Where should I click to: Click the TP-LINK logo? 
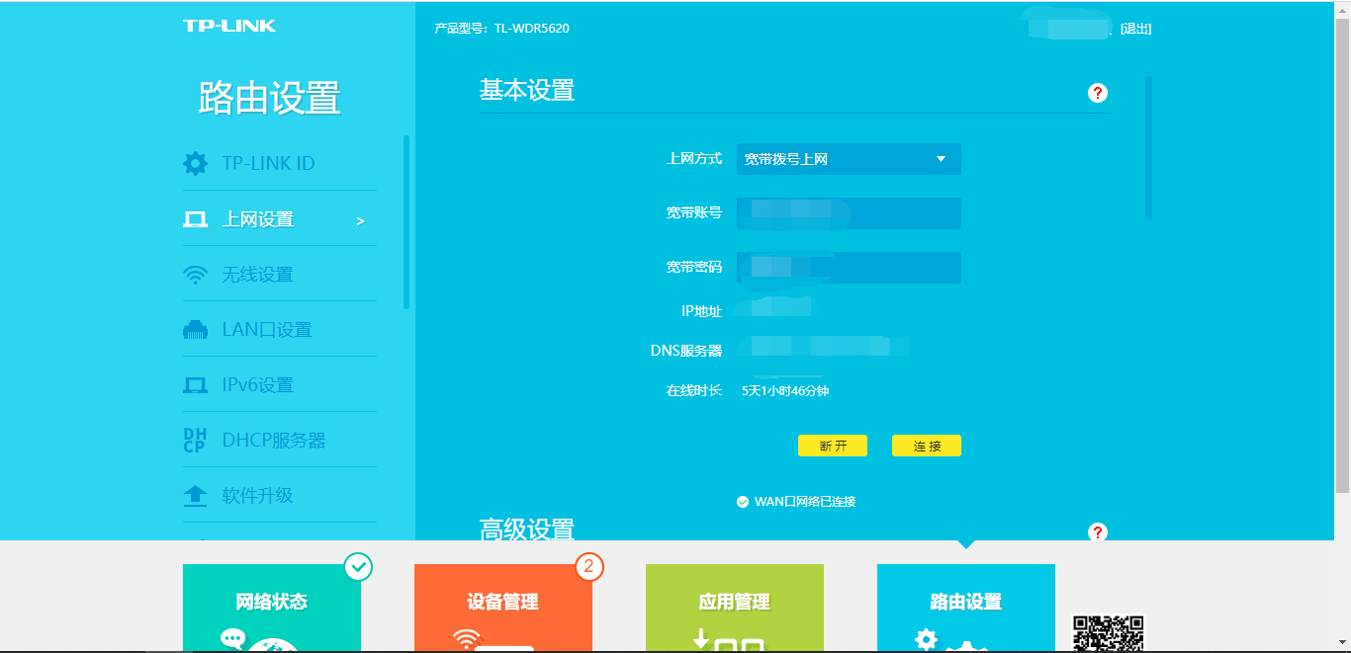[x=229, y=26]
